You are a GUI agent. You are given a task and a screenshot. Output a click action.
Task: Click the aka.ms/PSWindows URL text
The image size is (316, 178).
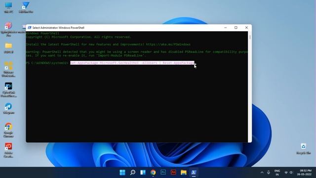pyautogui.click(x=168, y=44)
